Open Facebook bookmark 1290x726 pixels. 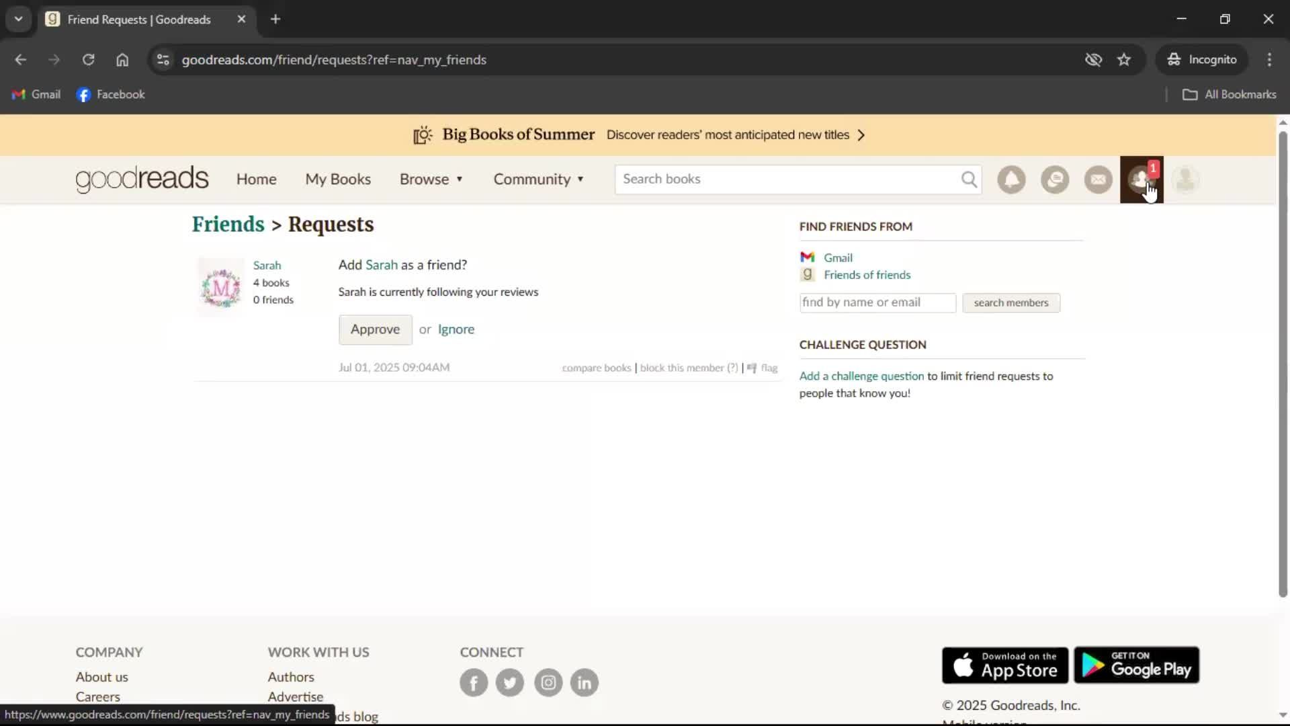point(111,95)
